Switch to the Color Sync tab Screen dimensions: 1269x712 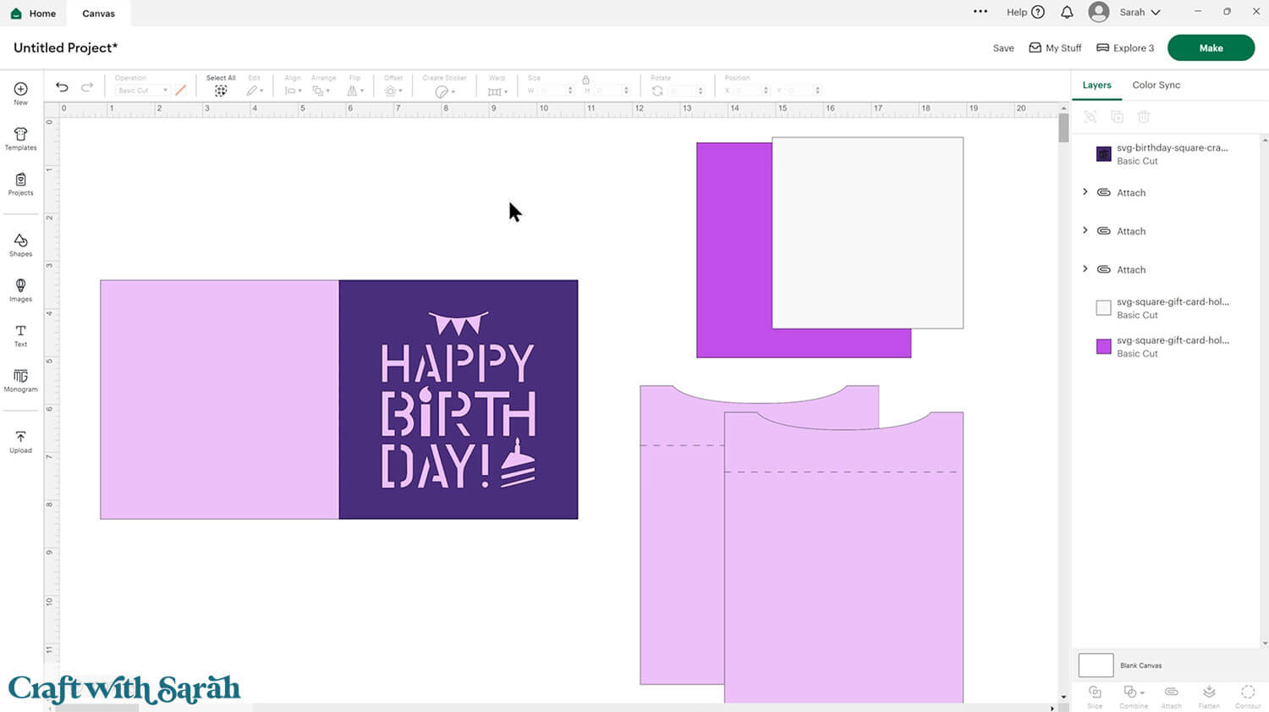[x=1156, y=85]
